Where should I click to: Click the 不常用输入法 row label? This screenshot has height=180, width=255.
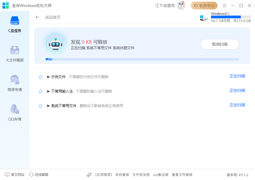62,91
